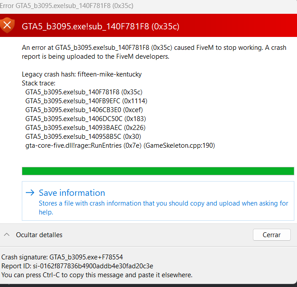Select the sub_140FB9EFC stack trace line

86,101
